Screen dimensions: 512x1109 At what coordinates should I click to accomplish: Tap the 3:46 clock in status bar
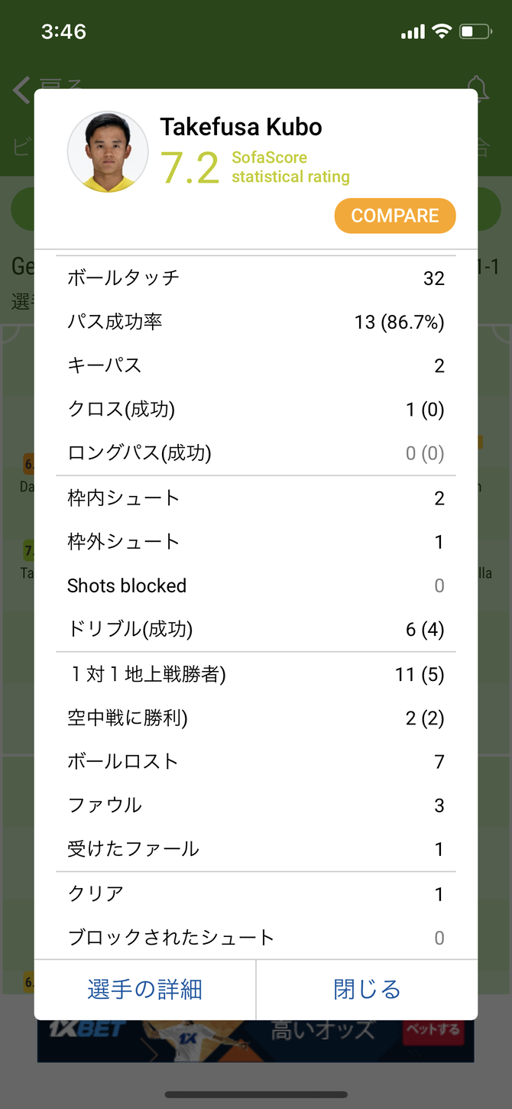pyautogui.click(x=63, y=31)
